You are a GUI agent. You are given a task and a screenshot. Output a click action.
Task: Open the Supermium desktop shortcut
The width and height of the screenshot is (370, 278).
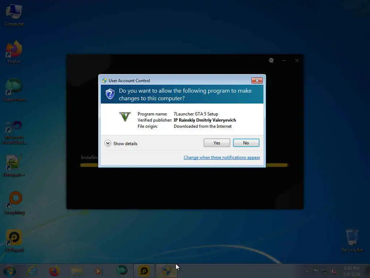[14, 90]
